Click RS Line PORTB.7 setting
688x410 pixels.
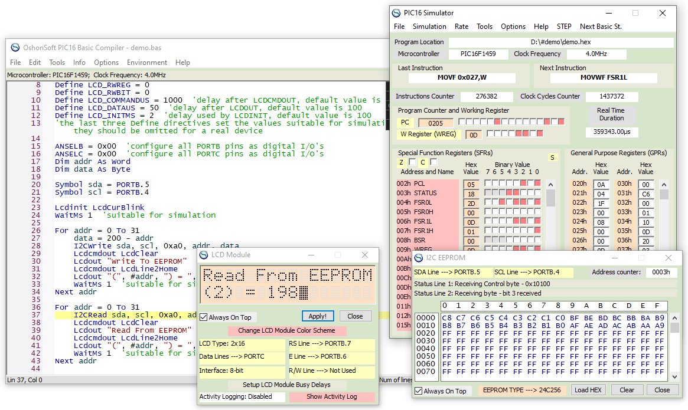(332, 343)
